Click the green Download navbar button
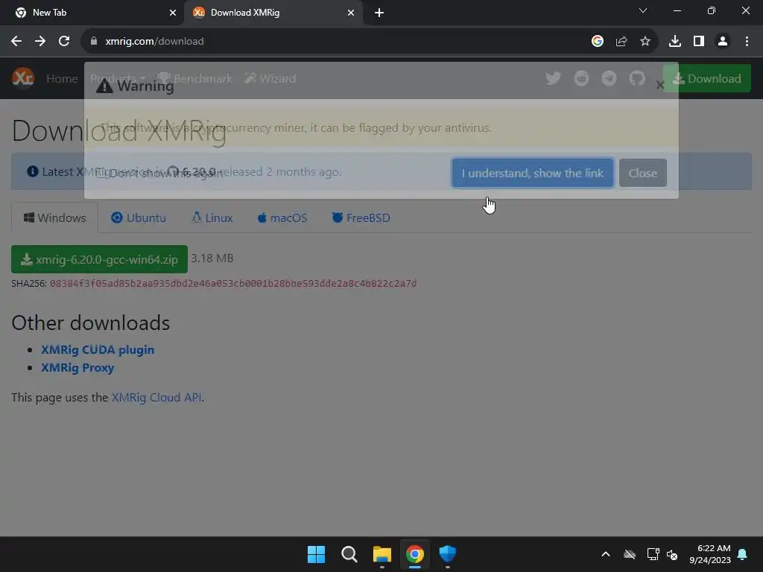Image resolution: width=763 pixels, height=572 pixels. (707, 78)
